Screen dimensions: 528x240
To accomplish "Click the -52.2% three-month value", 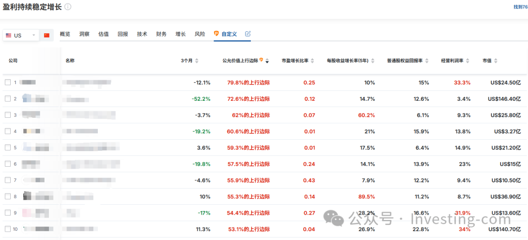I will click(x=201, y=99).
